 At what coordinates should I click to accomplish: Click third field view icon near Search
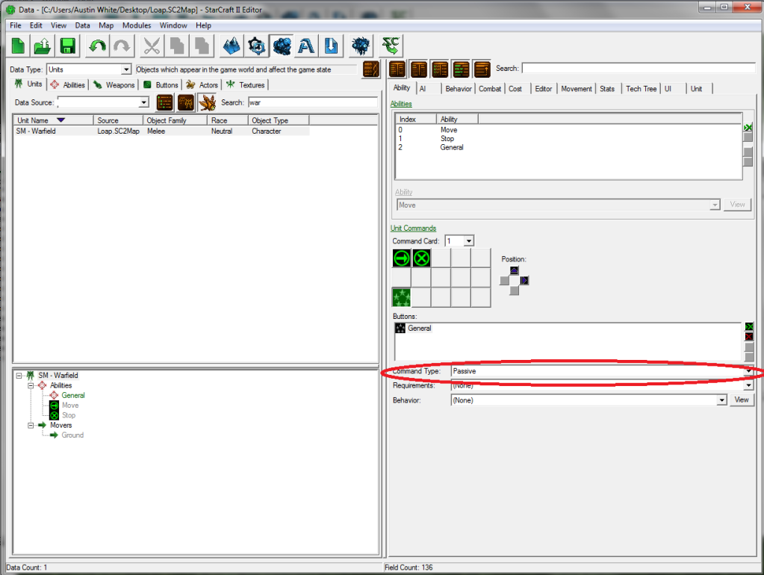pos(440,69)
